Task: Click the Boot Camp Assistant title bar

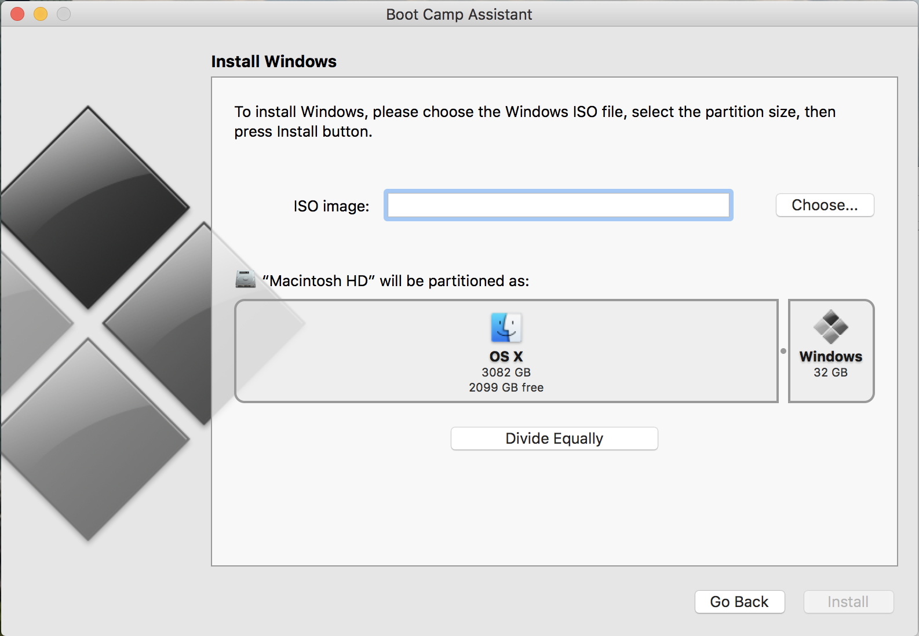Action: (x=459, y=14)
